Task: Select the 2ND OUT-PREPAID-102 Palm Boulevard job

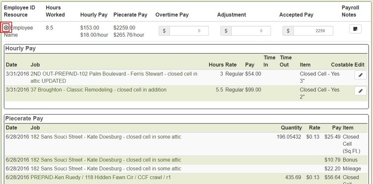Action: click(x=114, y=77)
